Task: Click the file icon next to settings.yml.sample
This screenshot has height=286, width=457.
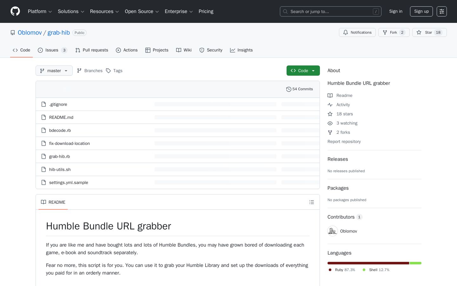Action: pos(44,182)
